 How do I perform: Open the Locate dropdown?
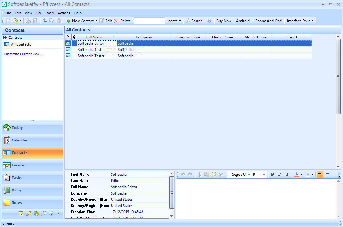pyautogui.click(x=174, y=21)
